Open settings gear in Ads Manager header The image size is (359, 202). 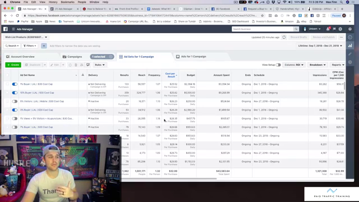(340, 29)
